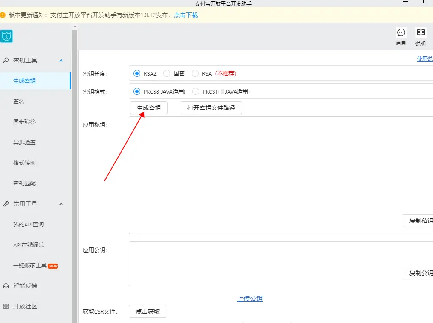Click the 上传公钥 link

(x=249, y=299)
